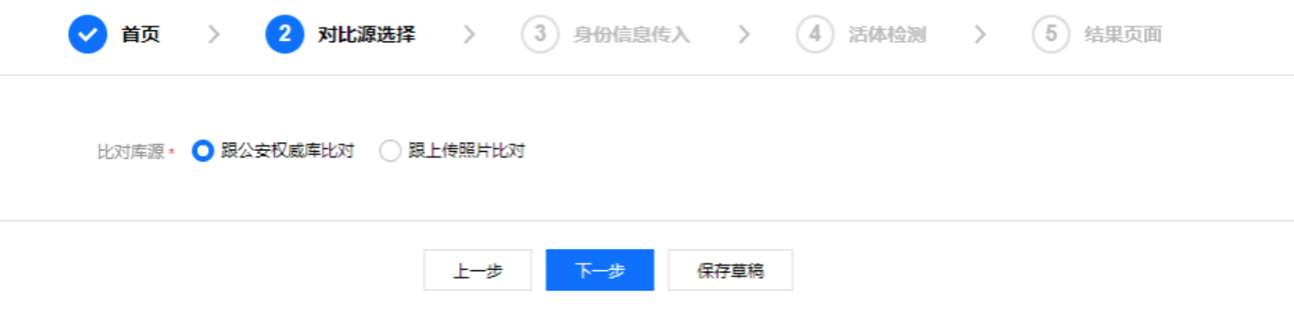Open the 活体检测 step label
Viewport: 1294px width, 314px height.
pyautogui.click(x=887, y=34)
